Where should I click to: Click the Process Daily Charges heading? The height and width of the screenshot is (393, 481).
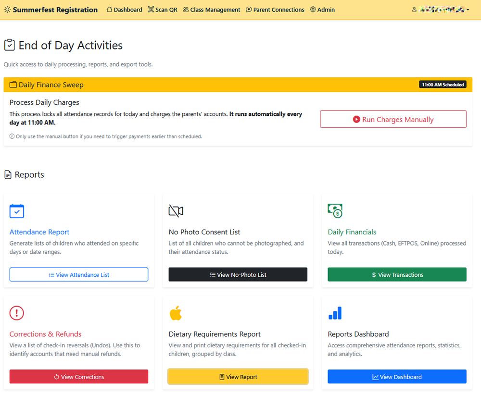pyautogui.click(x=44, y=102)
